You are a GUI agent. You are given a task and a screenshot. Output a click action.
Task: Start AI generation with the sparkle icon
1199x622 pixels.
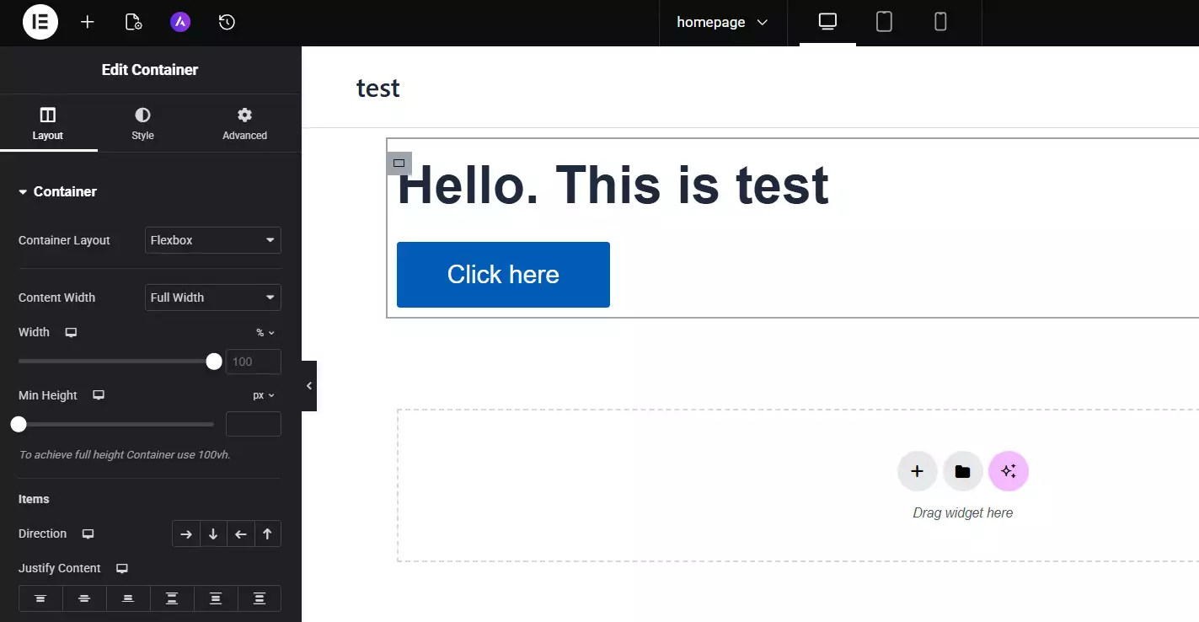1009,471
